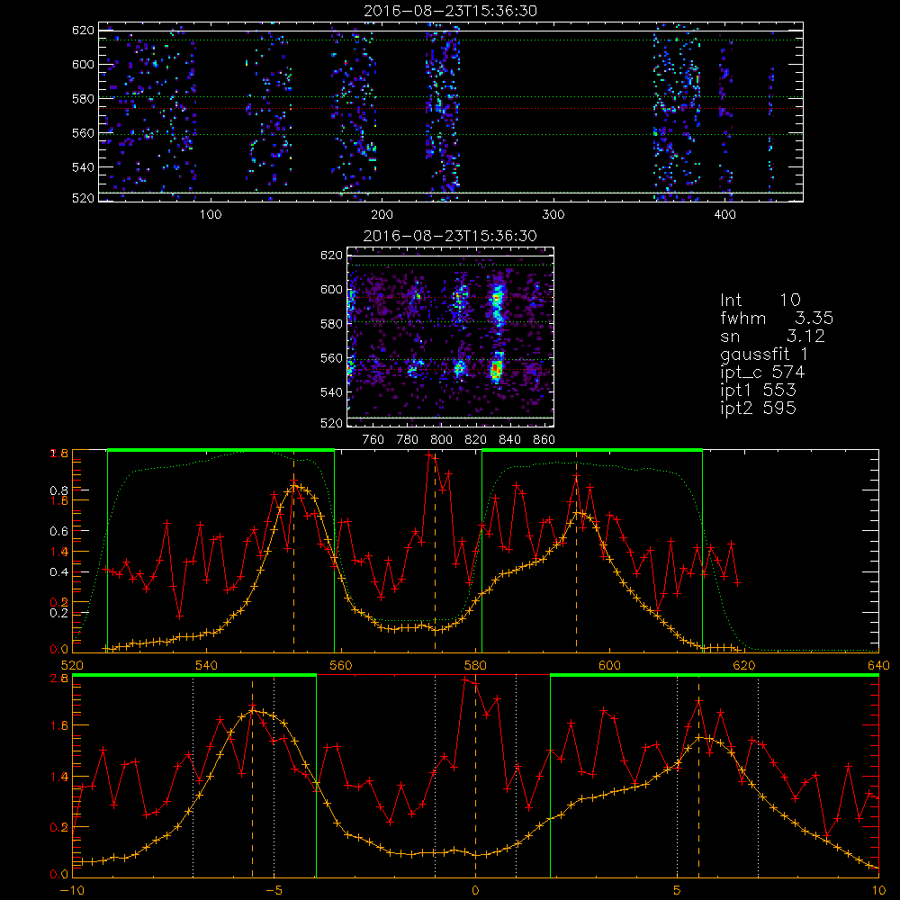Select the 'ipt_c 574' parameter line

click(x=762, y=373)
